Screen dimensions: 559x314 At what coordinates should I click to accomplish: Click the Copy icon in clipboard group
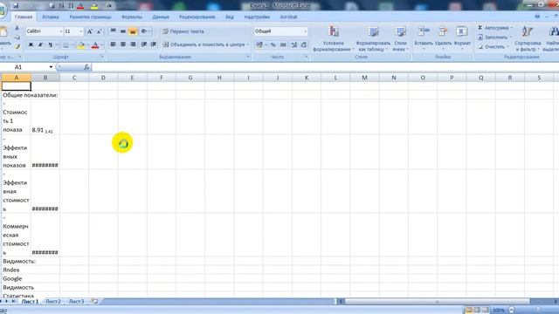[x=17, y=38]
